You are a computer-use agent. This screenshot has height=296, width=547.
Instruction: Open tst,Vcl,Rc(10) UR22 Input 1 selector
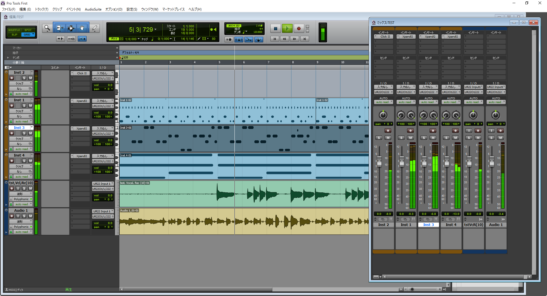(x=103, y=184)
